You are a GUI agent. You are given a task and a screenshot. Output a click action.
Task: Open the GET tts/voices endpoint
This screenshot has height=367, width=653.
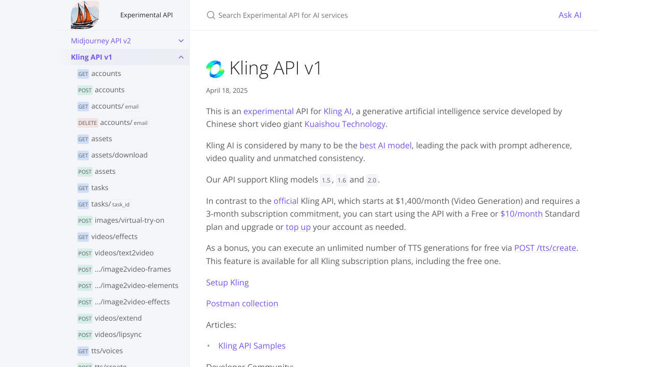(x=100, y=351)
